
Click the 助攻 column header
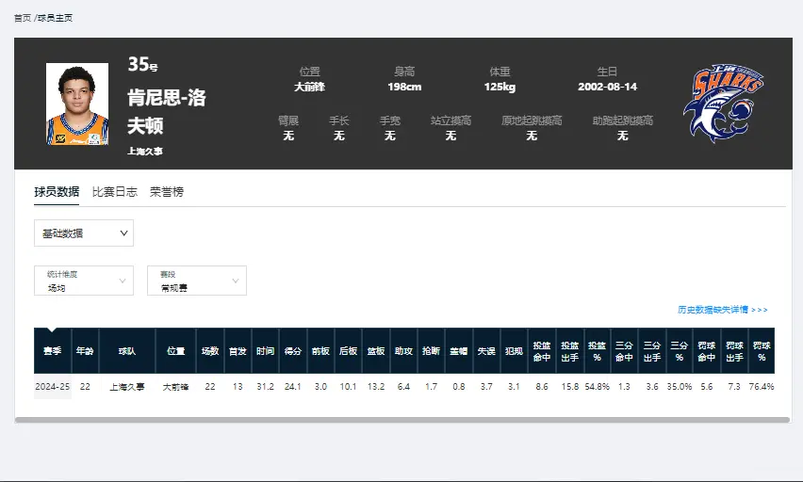pos(403,351)
